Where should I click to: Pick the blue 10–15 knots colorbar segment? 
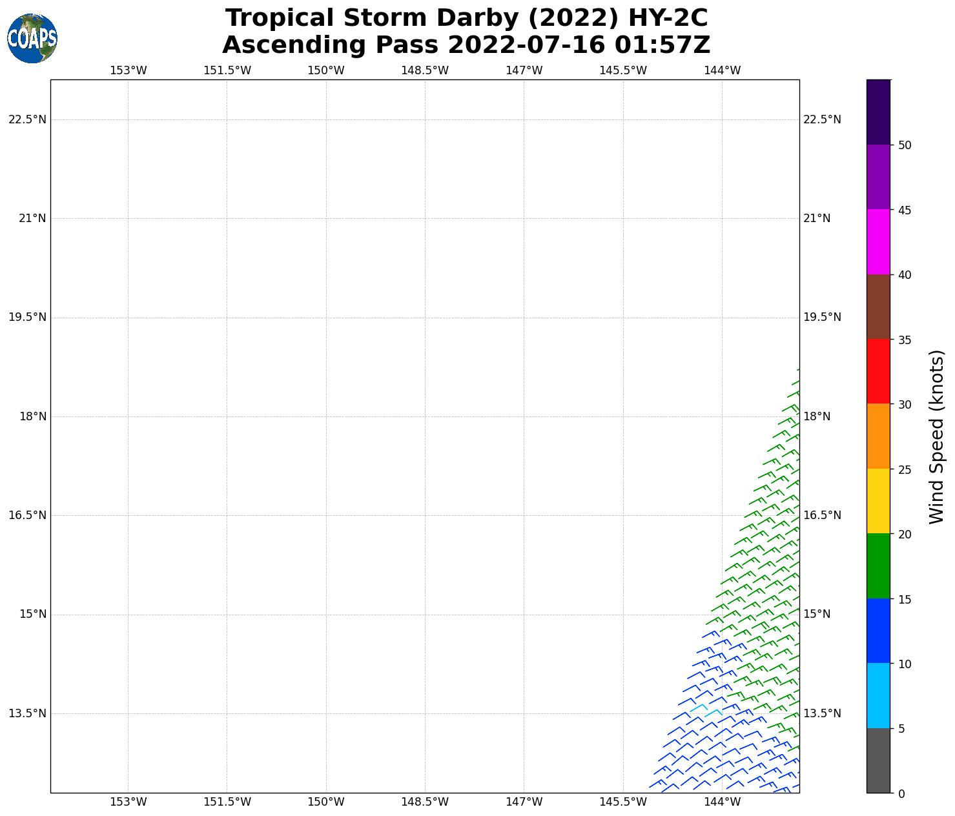click(x=878, y=631)
